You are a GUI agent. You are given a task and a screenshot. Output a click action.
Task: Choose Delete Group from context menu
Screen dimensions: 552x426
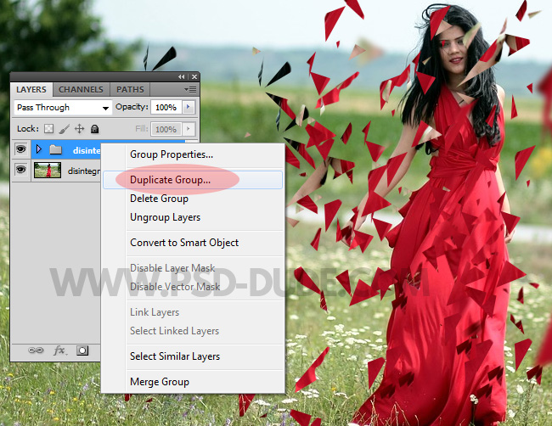[193, 199]
